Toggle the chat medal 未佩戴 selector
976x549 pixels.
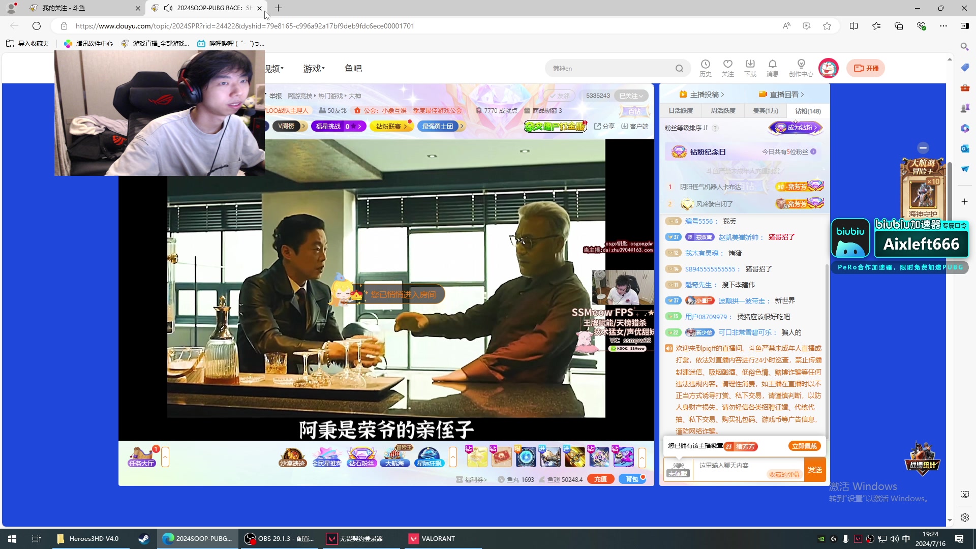pyautogui.click(x=678, y=469)
